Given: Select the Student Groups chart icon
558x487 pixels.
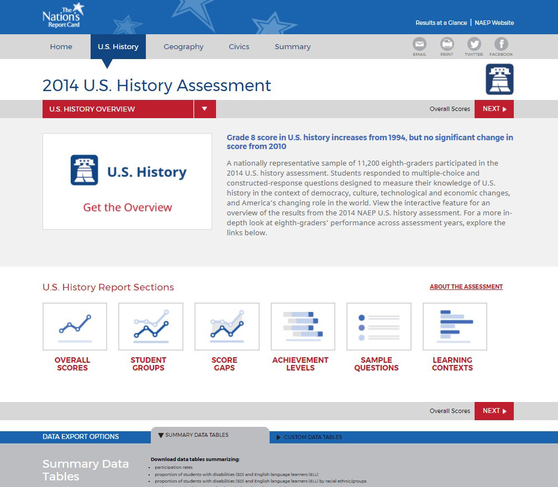Looking at the screenshot, I should coord(150,326).
